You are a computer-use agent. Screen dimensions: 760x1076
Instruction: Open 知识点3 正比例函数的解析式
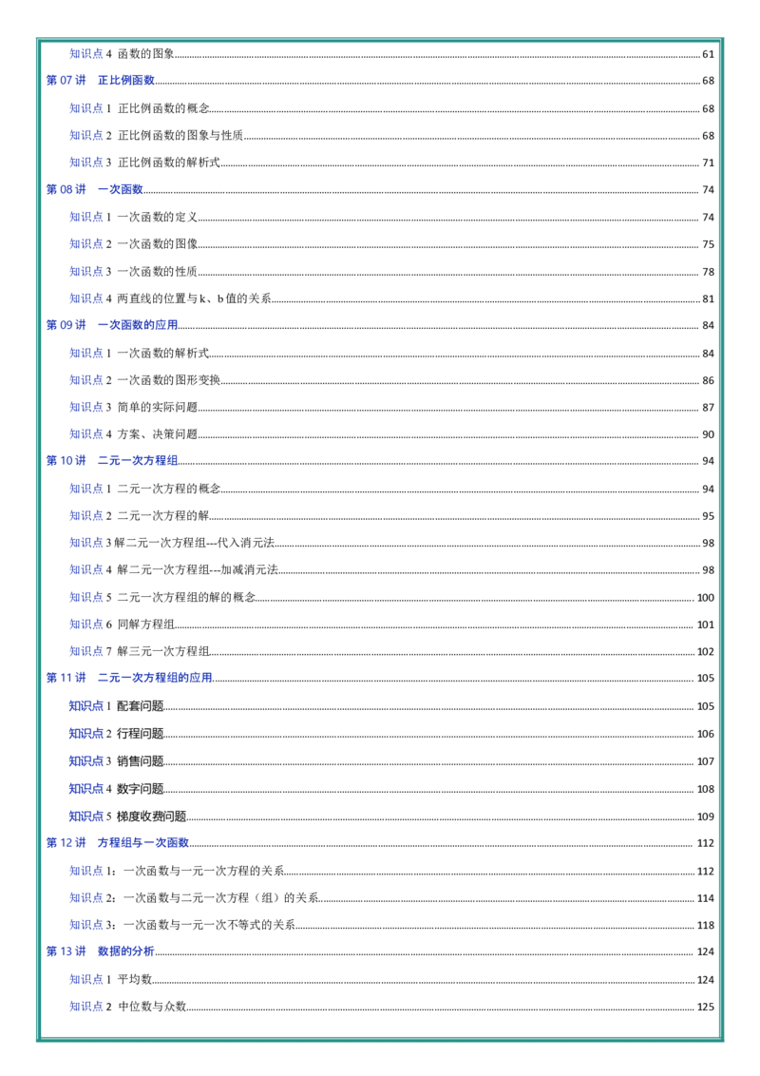[x=391, y=163]
